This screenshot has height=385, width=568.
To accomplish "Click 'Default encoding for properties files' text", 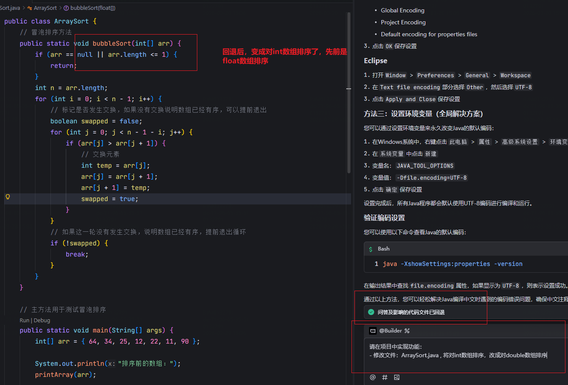I will (429, 34).
